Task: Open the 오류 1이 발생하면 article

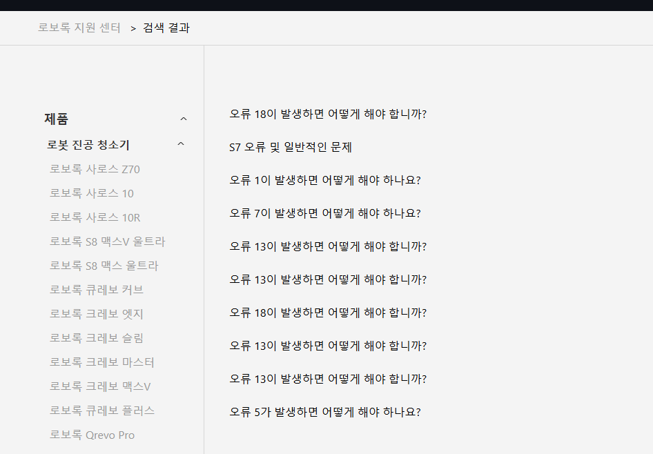Action: [325, 180]
